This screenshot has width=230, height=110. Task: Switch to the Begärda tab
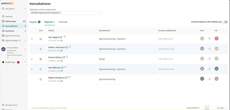click(33, 22)
